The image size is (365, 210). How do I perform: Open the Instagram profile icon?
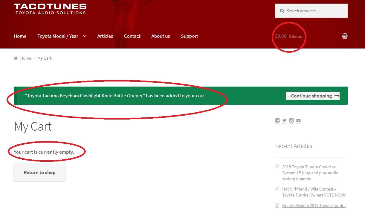point(291,120)
